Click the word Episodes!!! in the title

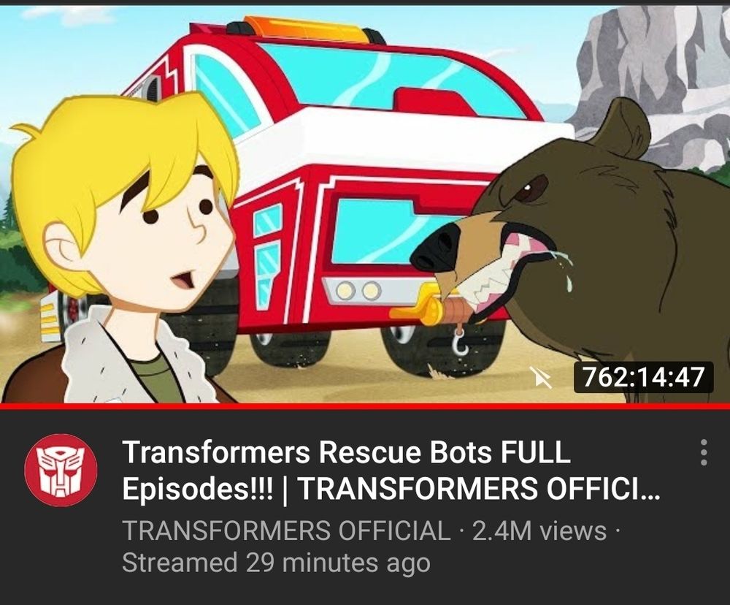pos(199,488)
